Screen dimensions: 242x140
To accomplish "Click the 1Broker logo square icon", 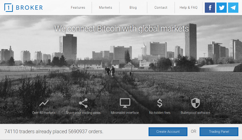I will point(8,8).
